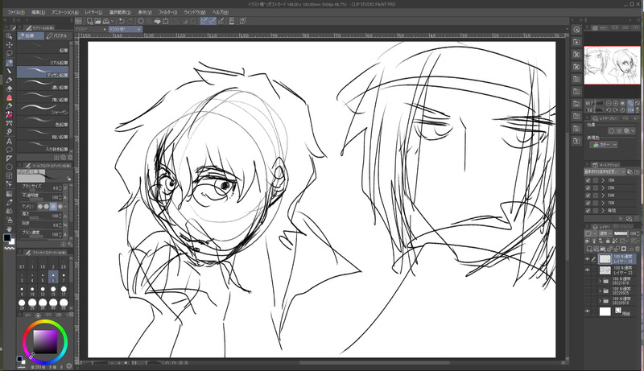Expand the 15% auto action entry
Image resolution: width=644 pixels, height=371 pixels.
pos(603,180)
